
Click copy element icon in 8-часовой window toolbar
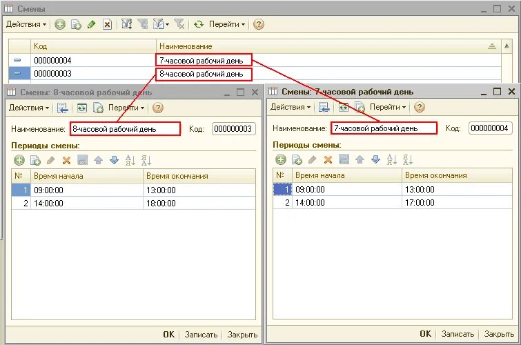click(x=98, y=108)
